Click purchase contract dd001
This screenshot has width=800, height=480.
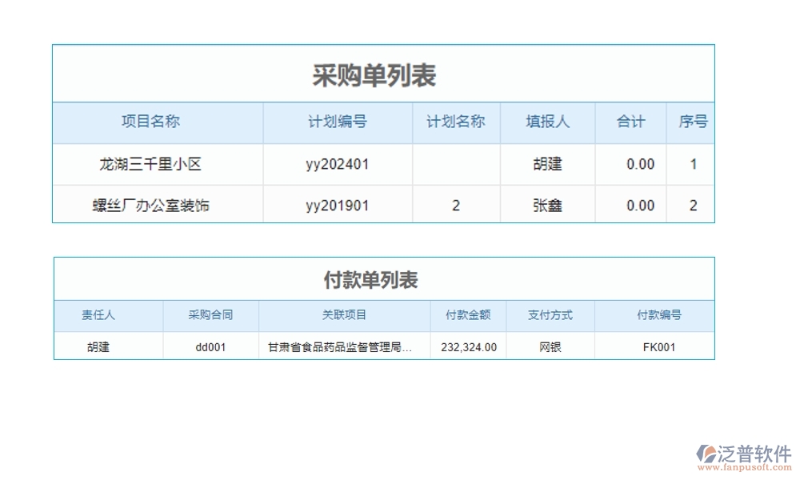[210, 347]
